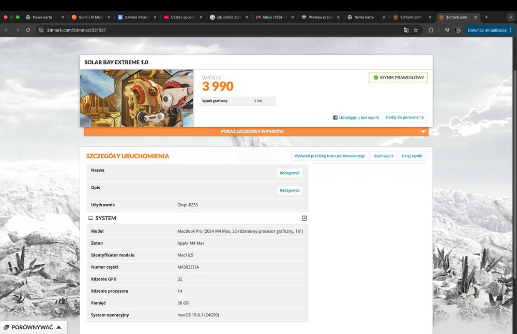Viewport: 517px width, 334px height.
Task: Click Dodaj do porównania button
Action: coord(405,117)
